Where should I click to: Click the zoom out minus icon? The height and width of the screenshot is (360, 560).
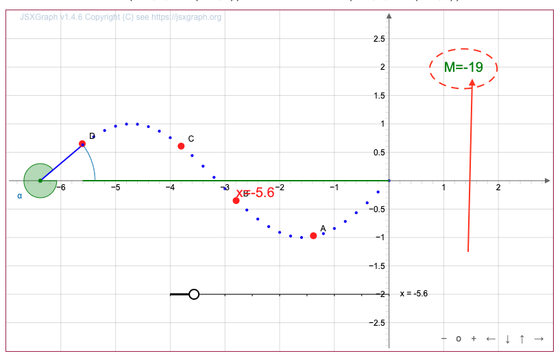click(x=443, y=339)
